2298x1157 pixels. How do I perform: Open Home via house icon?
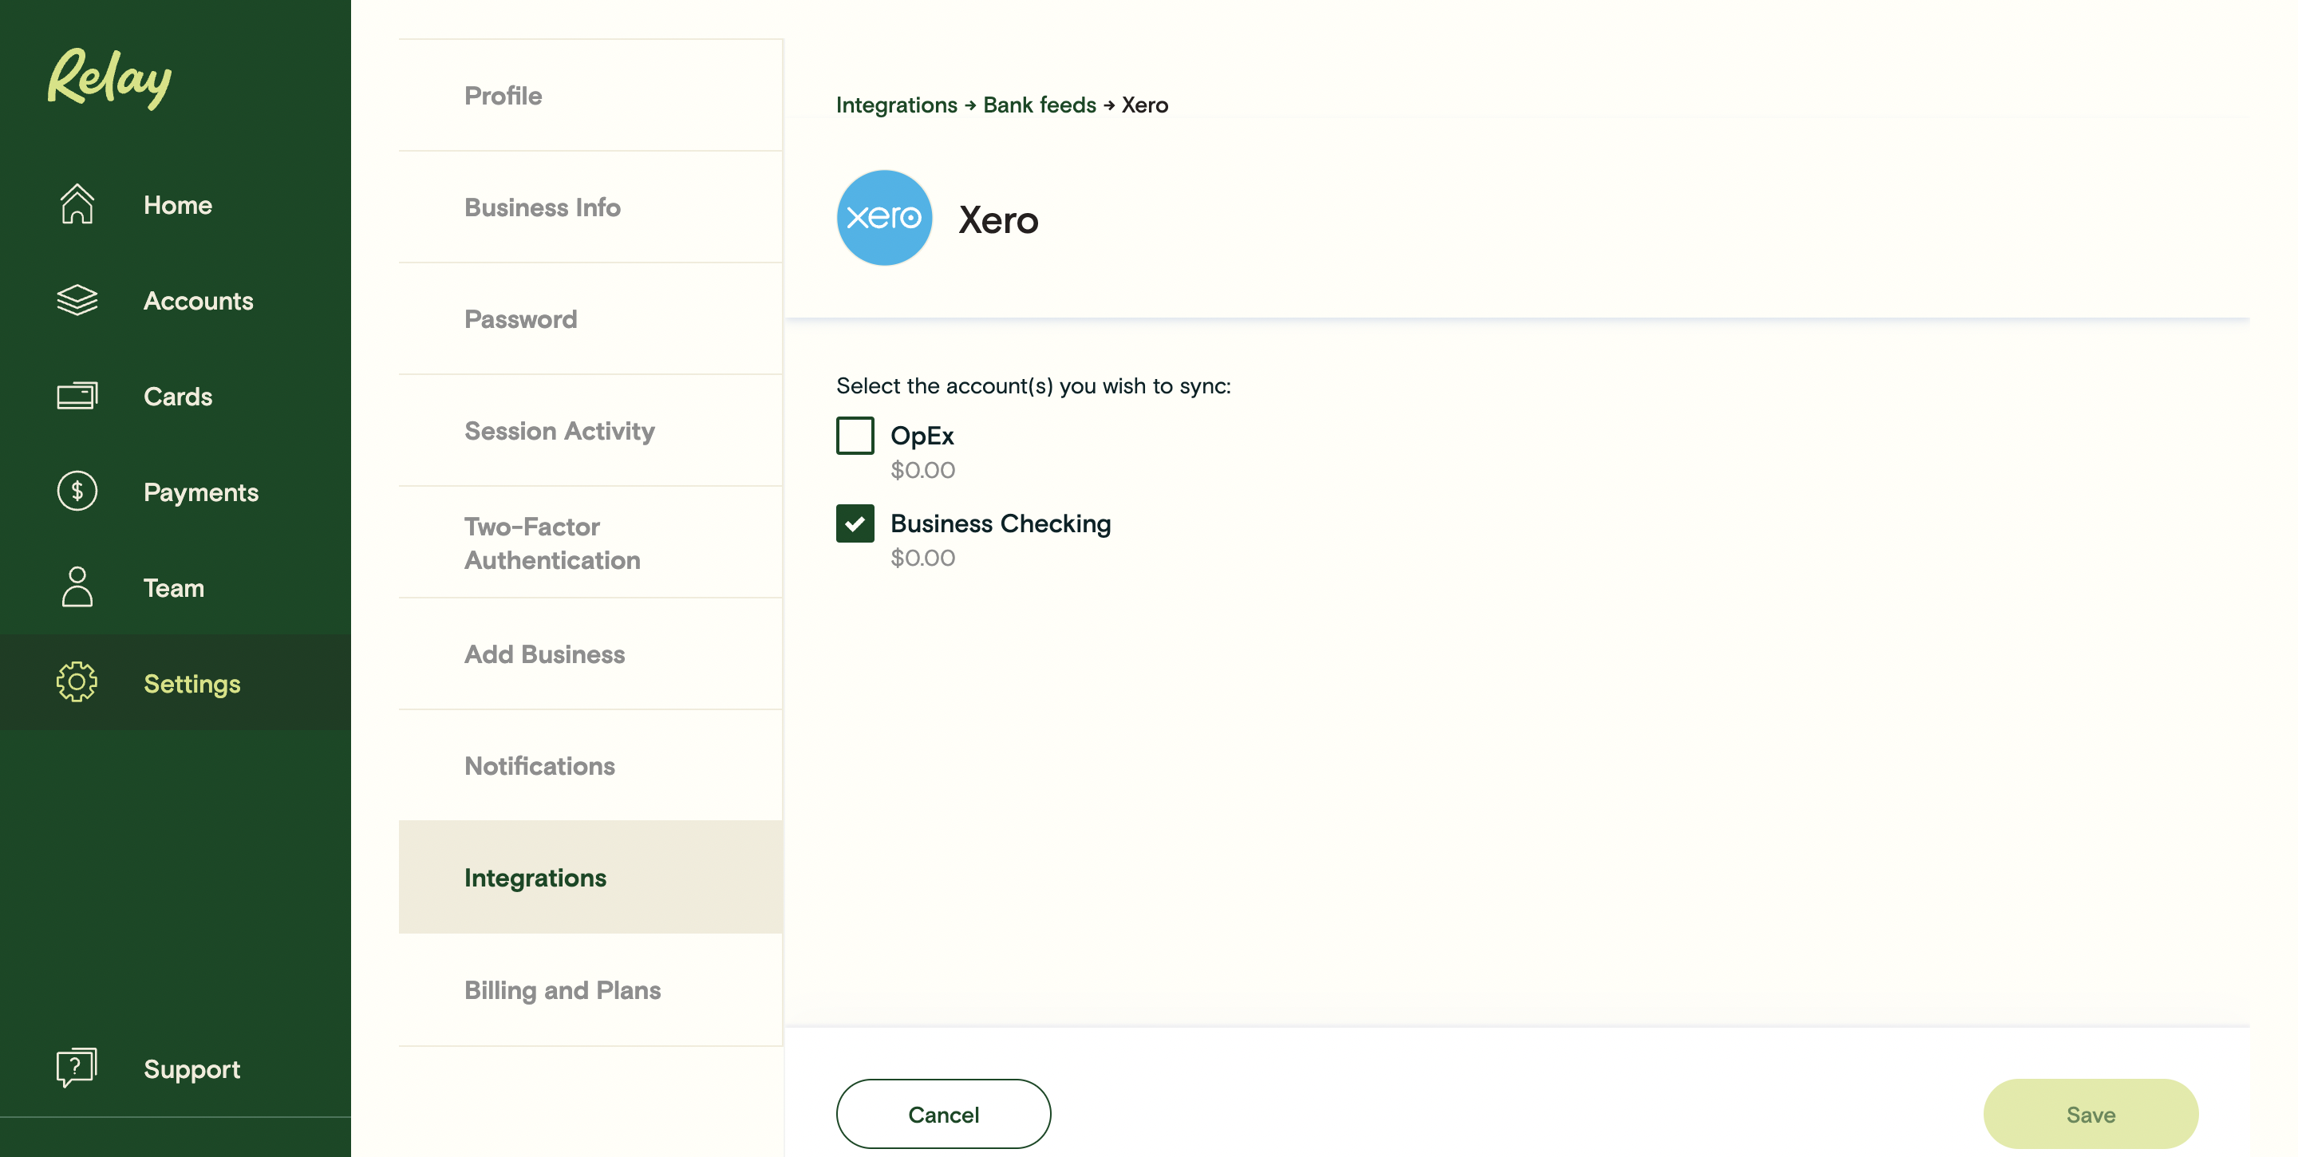tap(77, 204)
